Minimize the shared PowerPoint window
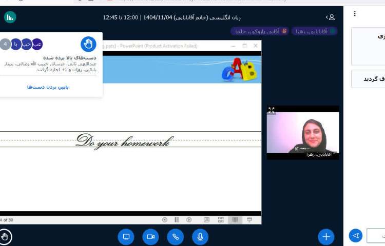 pyautogui.click(x=233, y=46)
